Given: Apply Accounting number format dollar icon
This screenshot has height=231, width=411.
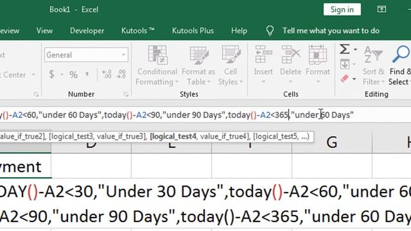Looking at the screenshot, I should (52, 74).
